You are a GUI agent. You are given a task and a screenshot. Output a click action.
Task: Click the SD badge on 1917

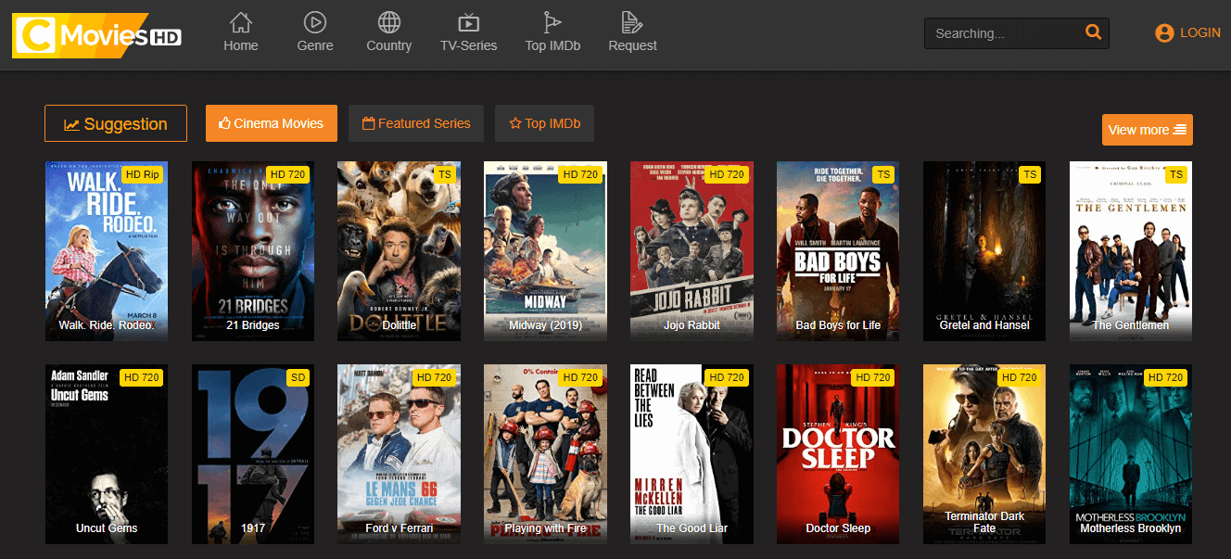[298, 377]
